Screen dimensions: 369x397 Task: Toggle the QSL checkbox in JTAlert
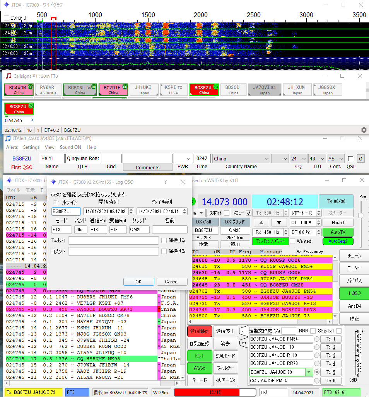[350, 158]
